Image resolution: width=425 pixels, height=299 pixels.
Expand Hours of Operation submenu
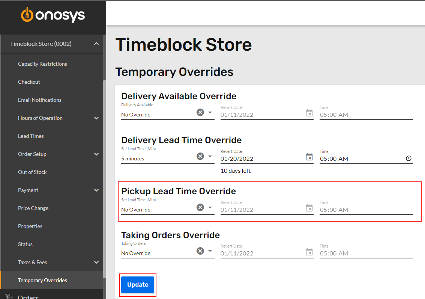click(96, 118)
